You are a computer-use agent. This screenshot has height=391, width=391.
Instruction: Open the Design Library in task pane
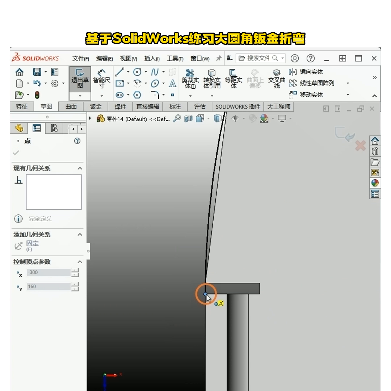coord(375,151)
